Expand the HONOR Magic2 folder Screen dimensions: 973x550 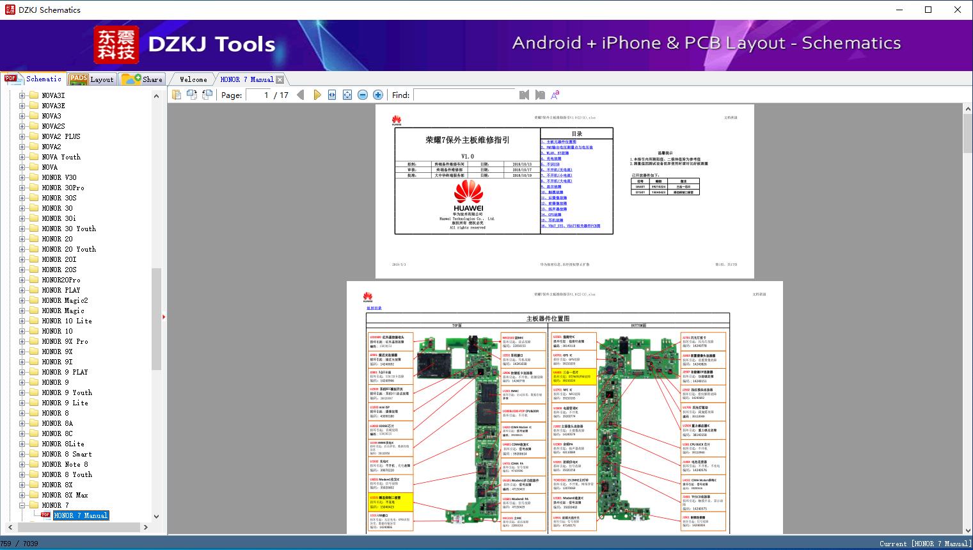click(22, 300)
